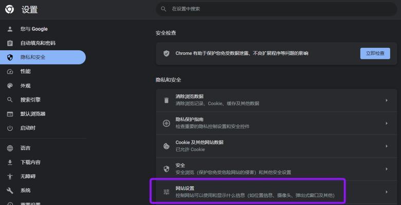Open the 安全 row chevron
This screenshot has height=205, width=401.
[x=387, y=169]
